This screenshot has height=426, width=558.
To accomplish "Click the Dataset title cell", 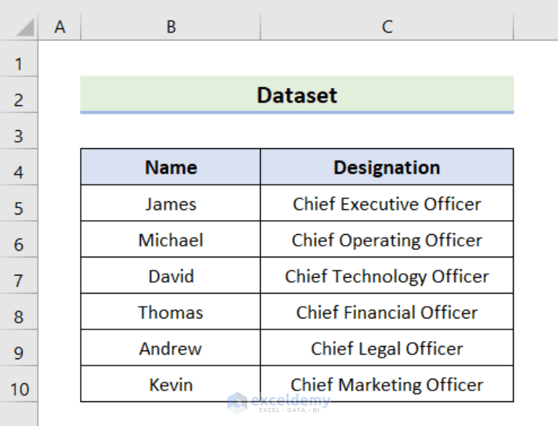I will [x=297, y=95].
